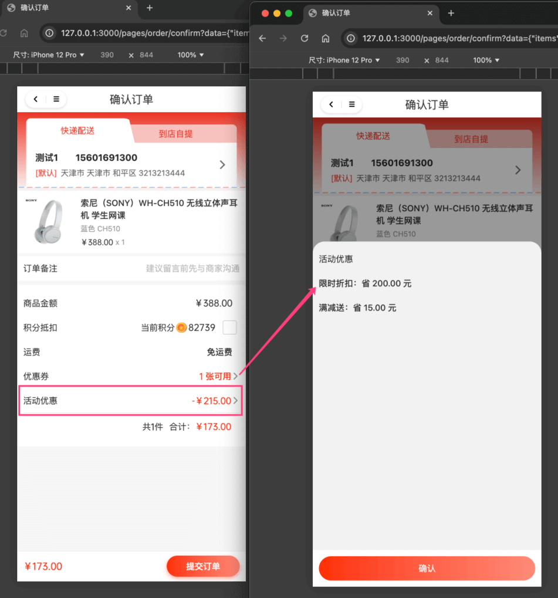Select the 快递配送 delivery tab

pos(78,131)
